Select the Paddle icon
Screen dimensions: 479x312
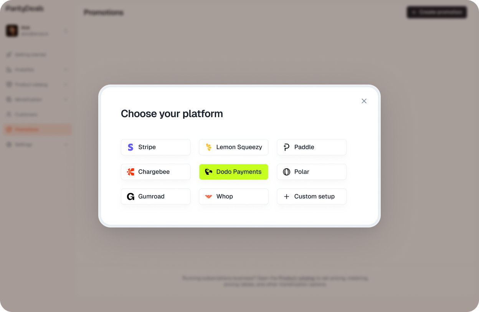point(286,147)
